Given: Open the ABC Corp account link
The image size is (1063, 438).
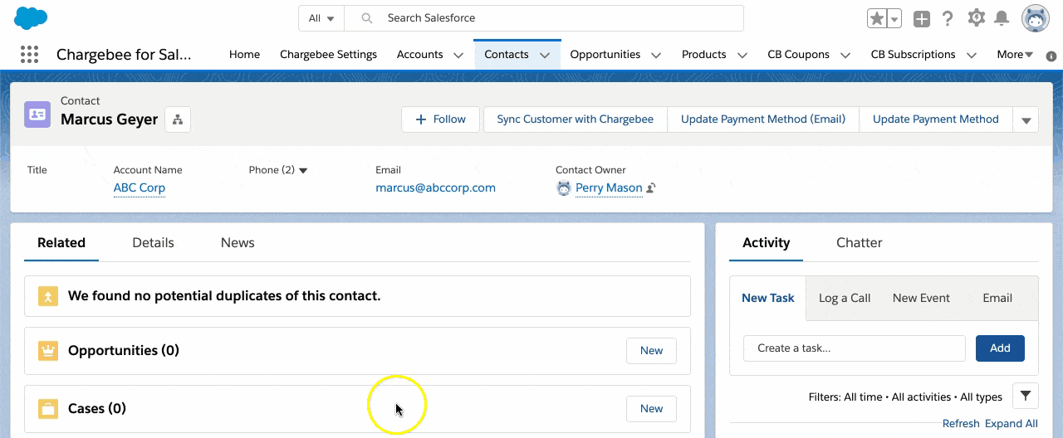Looking at the screenshot, I should (140, 187).
